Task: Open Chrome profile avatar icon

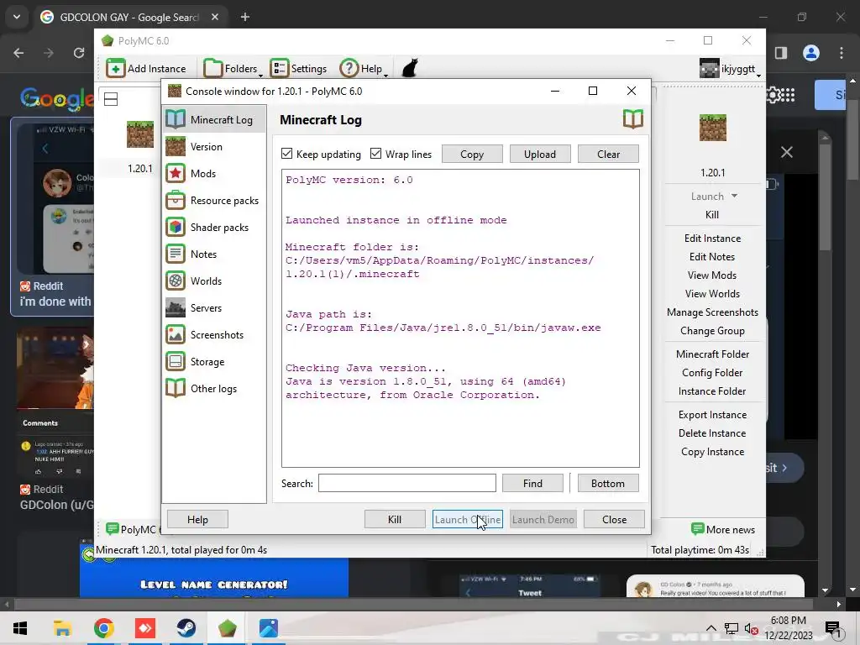Action: click(x=811, y=53)
